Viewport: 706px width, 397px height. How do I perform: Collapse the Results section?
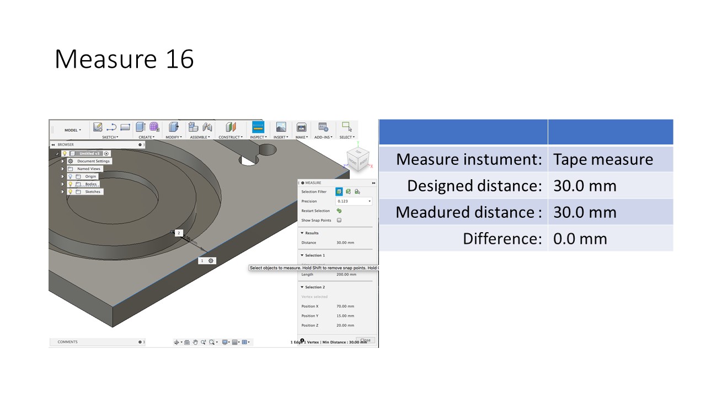(x=302, y=233)
